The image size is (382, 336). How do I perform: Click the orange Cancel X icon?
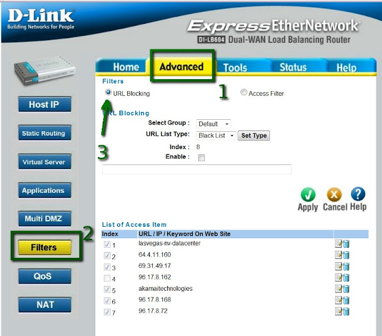tap(334, 194)
